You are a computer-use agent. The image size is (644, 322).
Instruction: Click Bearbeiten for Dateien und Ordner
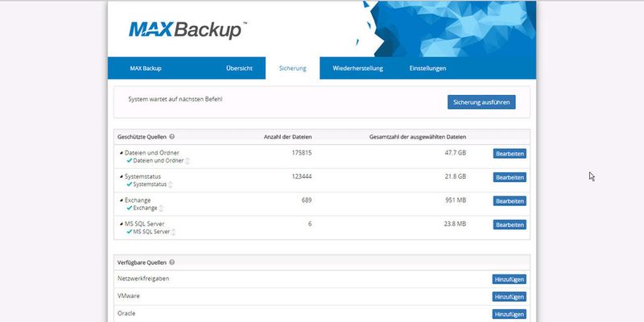510,154
